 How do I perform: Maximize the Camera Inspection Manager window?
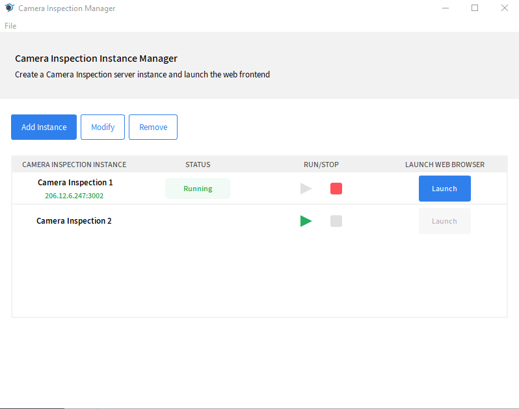(475, 8)
